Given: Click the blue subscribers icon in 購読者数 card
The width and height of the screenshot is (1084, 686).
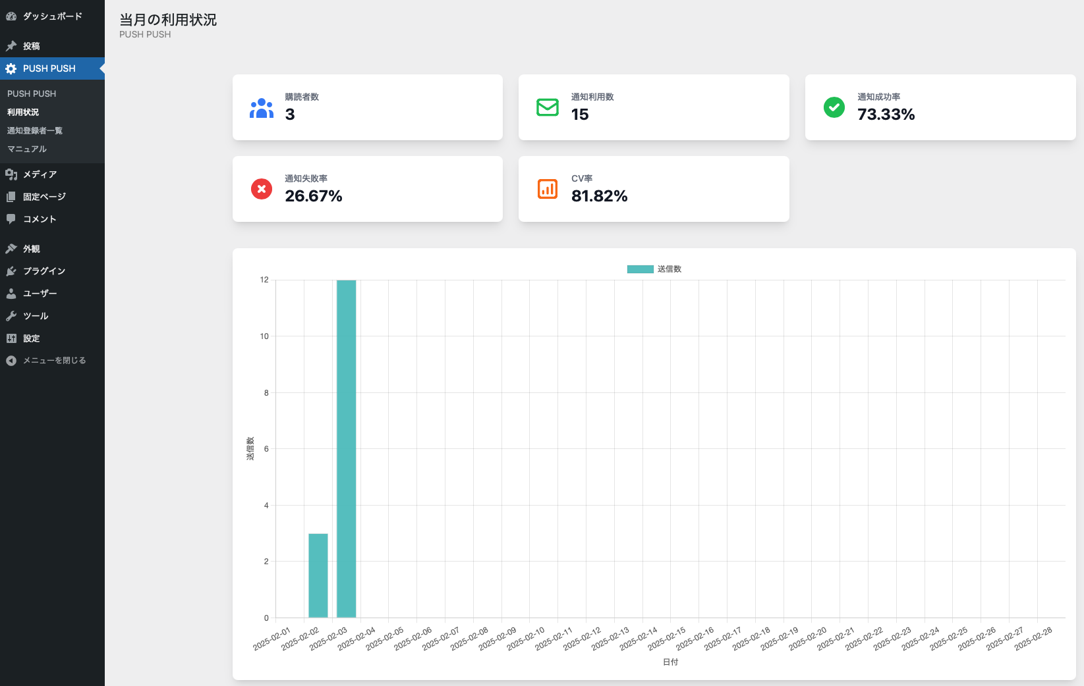Looking at the screenshot, I should pyautogui.click(x=262, y=108).
